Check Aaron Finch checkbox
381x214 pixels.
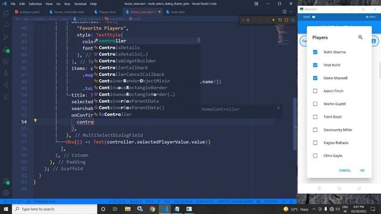tap(315, 91)
